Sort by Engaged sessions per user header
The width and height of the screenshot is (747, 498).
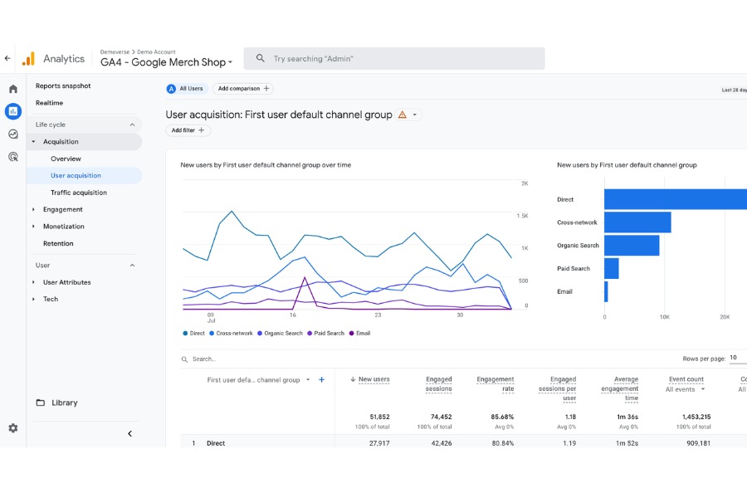click(557, 389)
